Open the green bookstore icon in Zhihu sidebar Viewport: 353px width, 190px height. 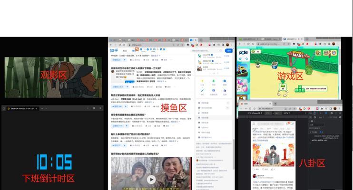coord(214,81)
